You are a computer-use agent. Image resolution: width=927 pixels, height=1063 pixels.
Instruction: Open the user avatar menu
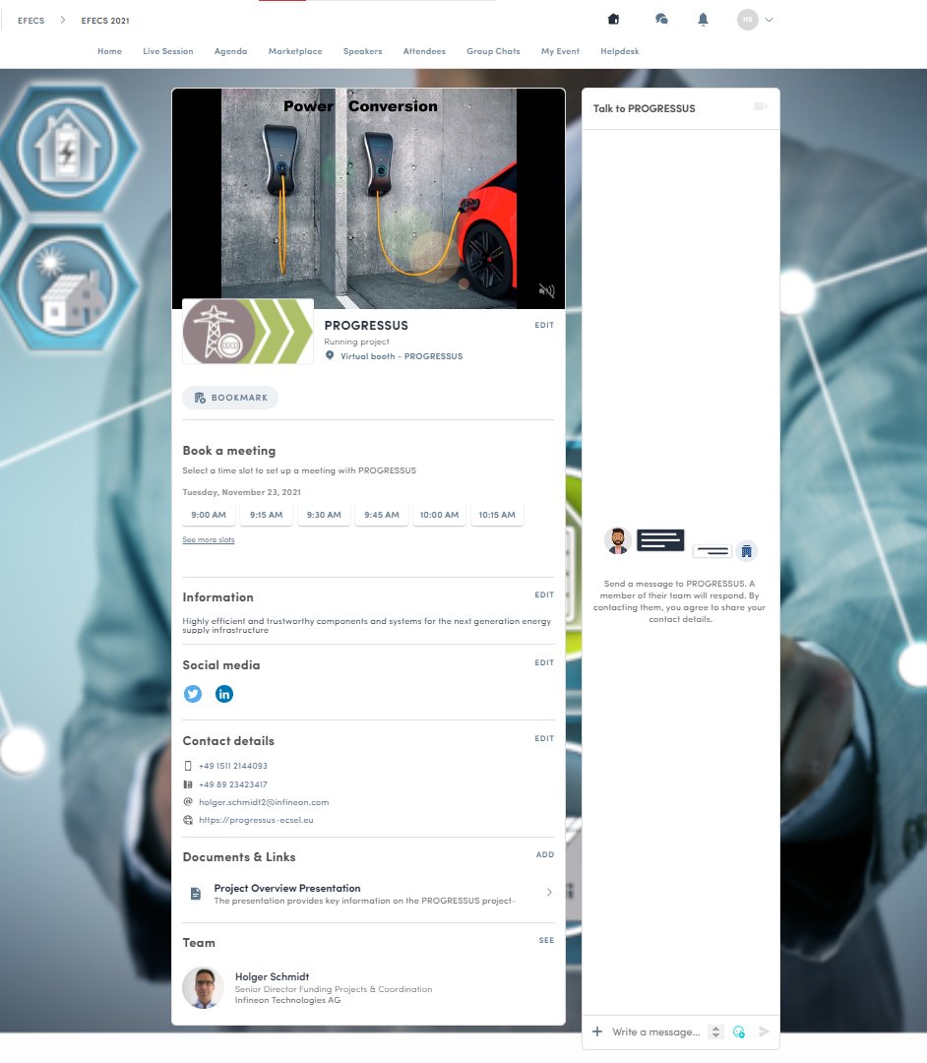pyautogui.click(x=748, y=19)
